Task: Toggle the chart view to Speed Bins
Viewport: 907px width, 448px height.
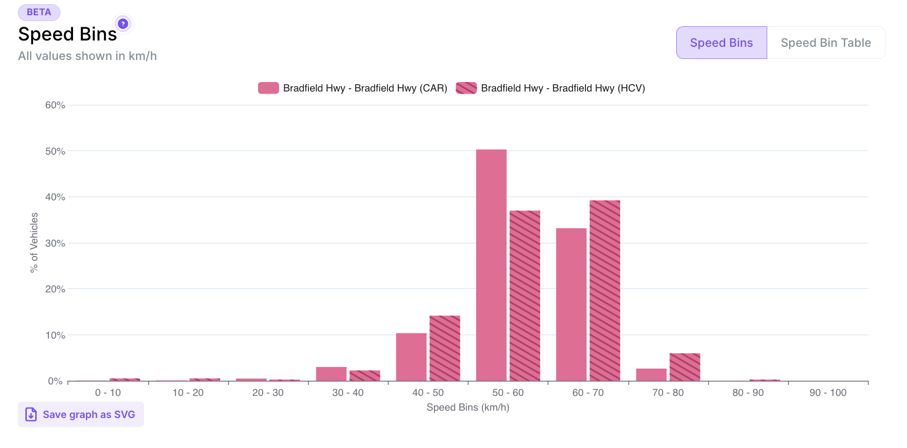Action: [721, 43]
